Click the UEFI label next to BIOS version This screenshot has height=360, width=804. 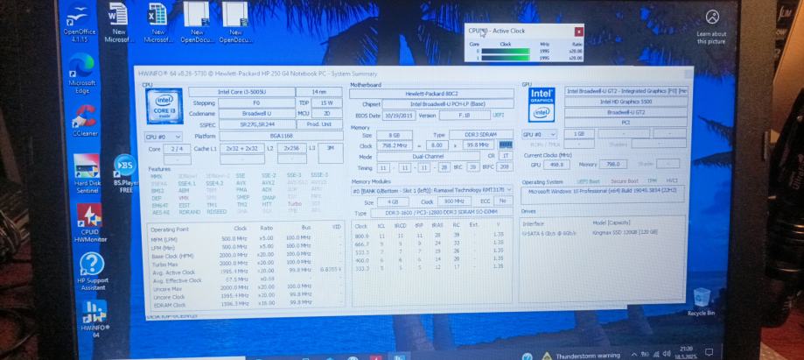(499, 116)
